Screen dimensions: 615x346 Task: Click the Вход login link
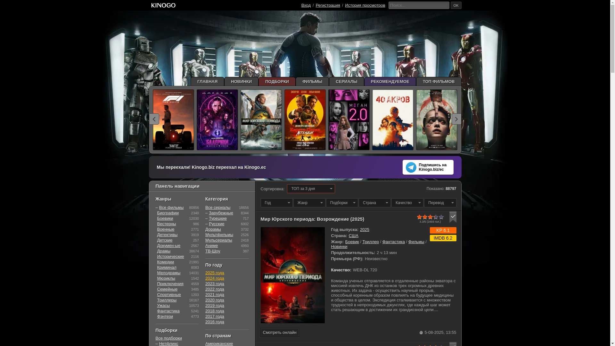point(306,5)
